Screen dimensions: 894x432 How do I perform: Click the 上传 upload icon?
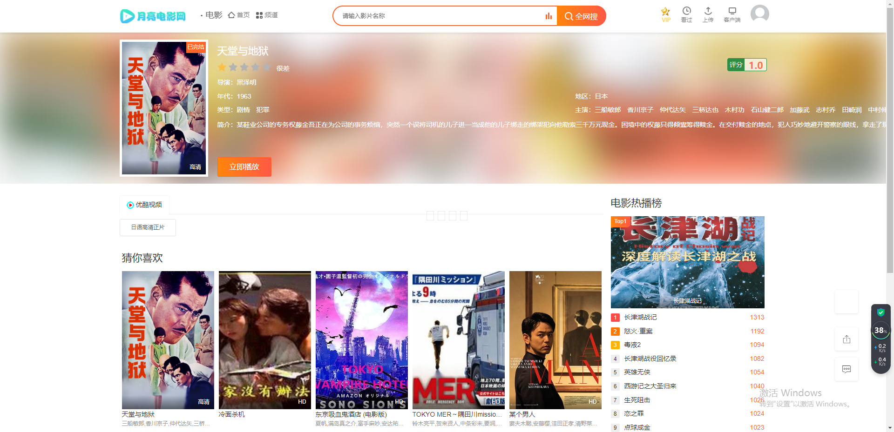pyautogui.click(x=708, y=15)
